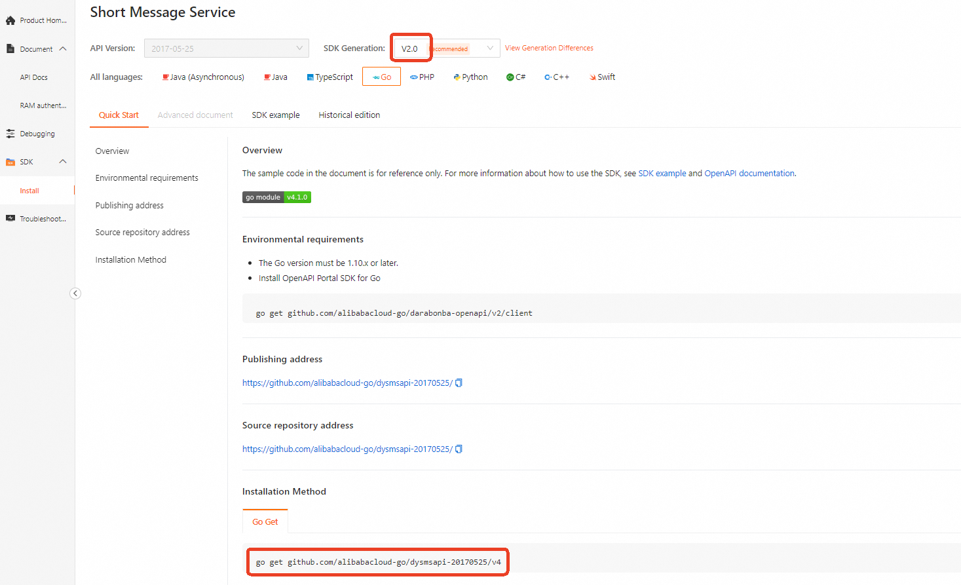Collapse the SDK section chevron

(x=63, y=162)
